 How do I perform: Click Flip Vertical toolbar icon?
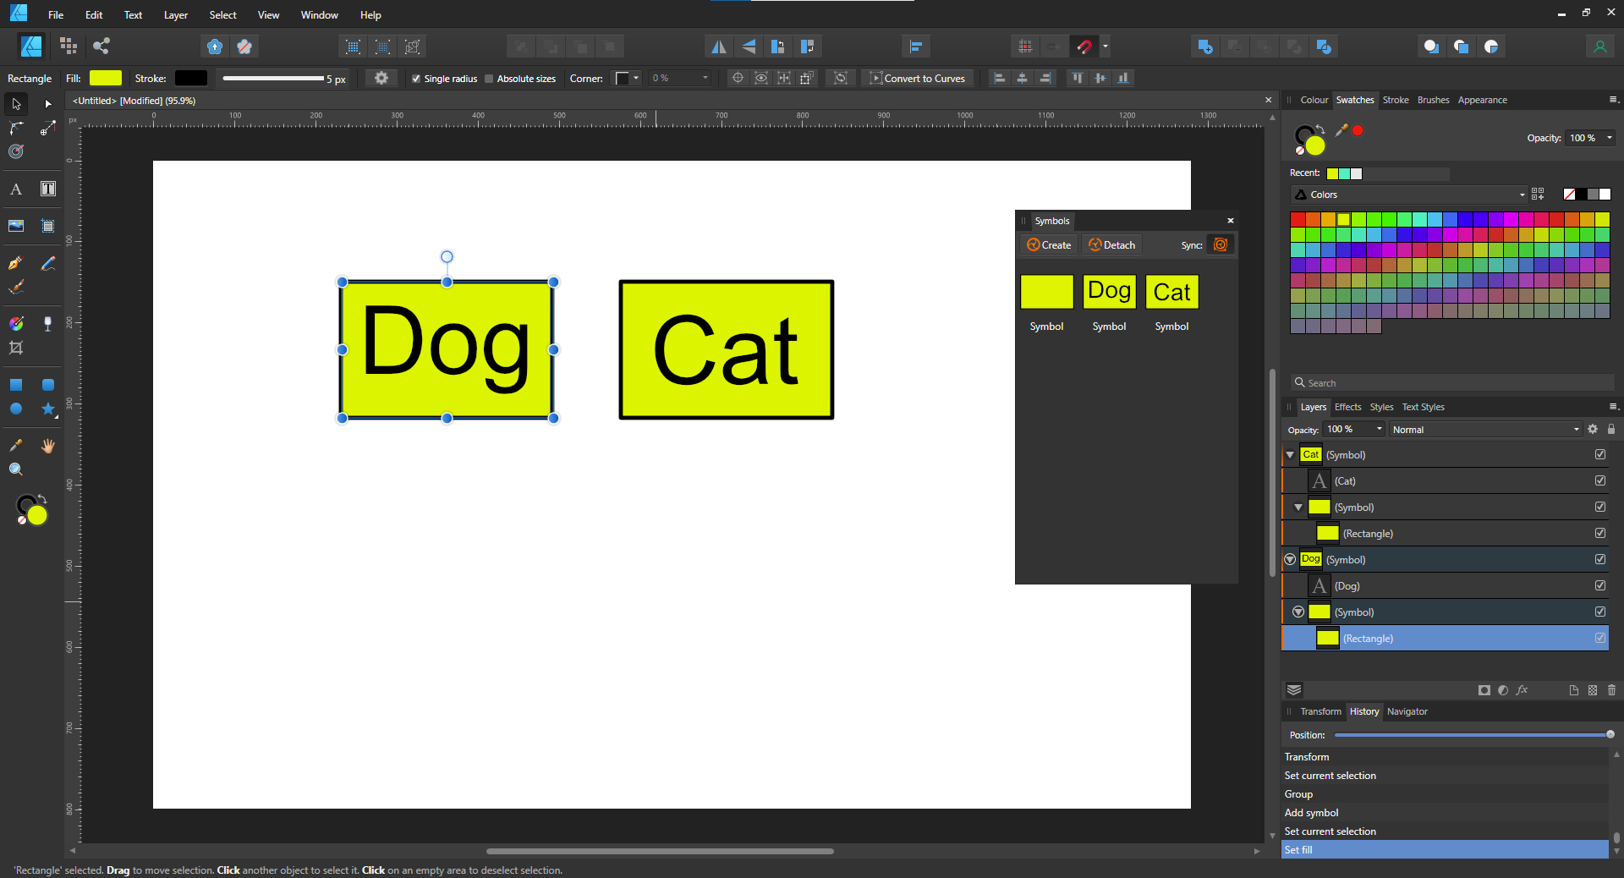749,47
